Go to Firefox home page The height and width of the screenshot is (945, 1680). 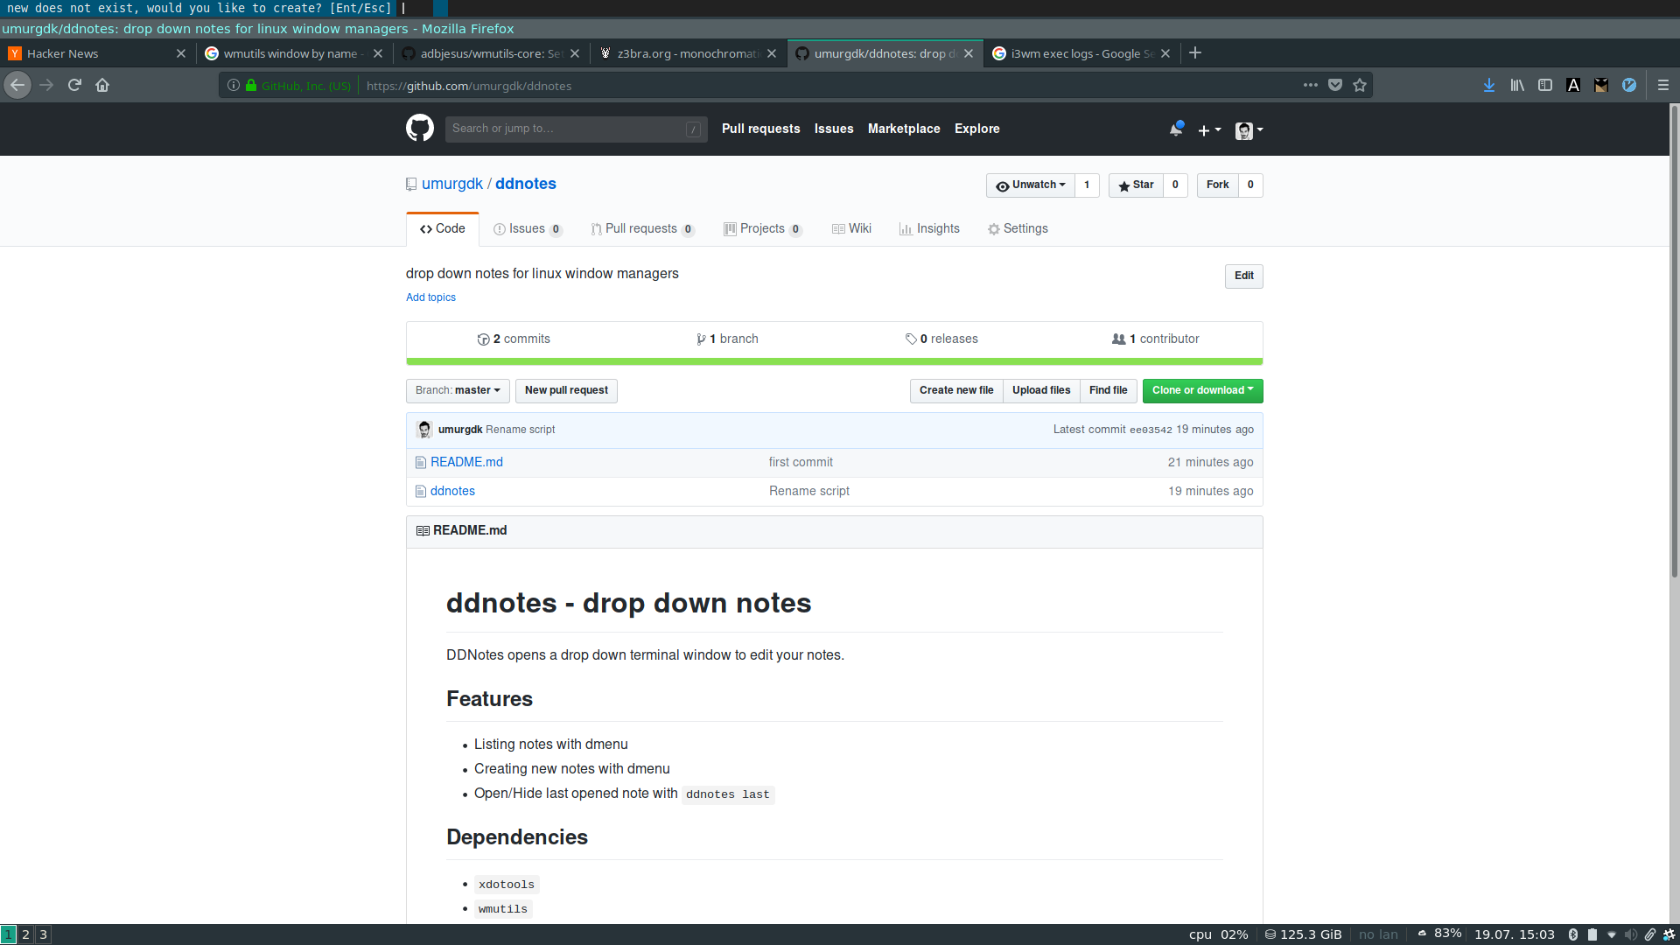[x=102, y=85]
